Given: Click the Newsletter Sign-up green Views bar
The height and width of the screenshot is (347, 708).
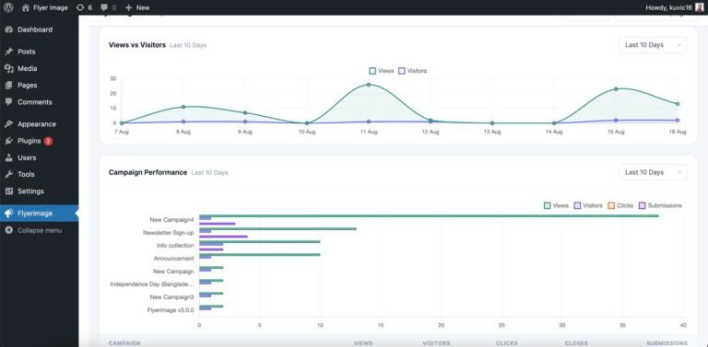Looking at the screenshot, I should click(277, 229).
